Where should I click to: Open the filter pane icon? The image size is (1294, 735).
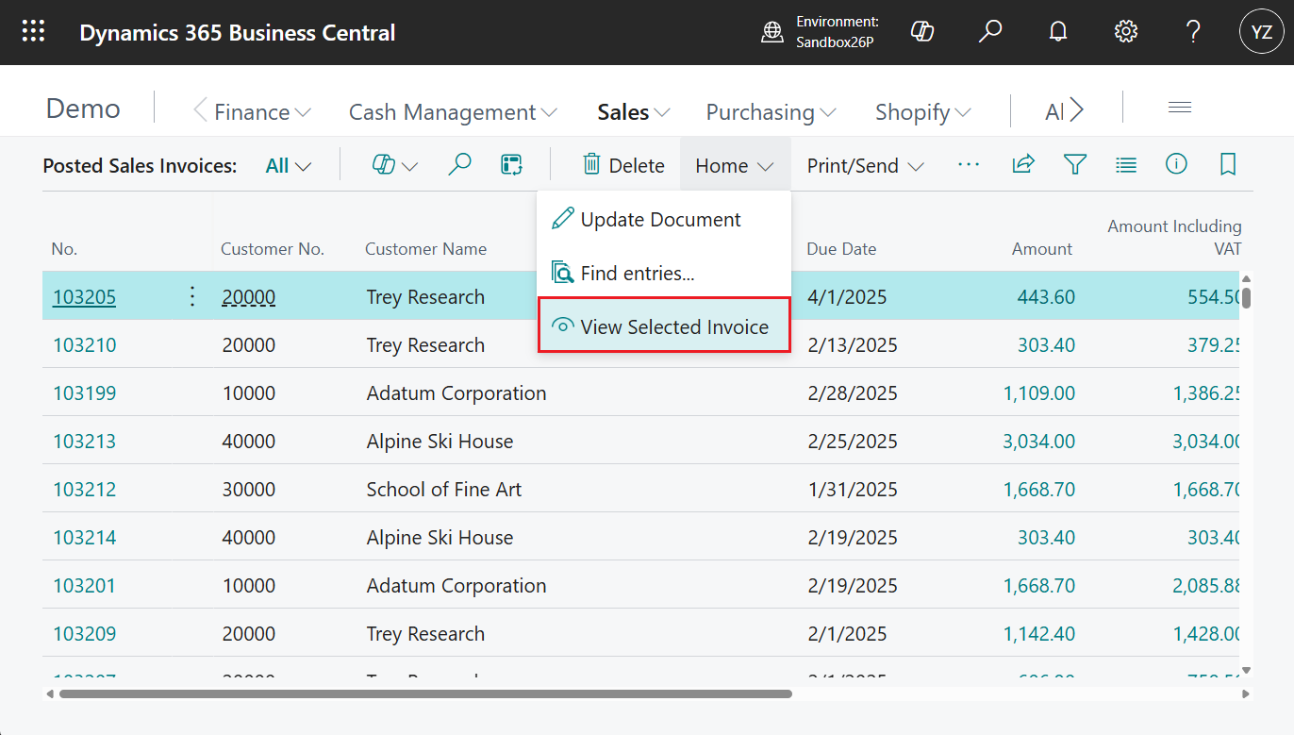pyautogui.click(x=1075, y=164)
